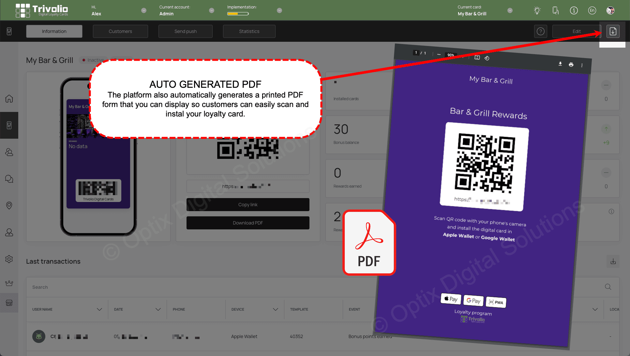Click the download PDF icon in toolbar
Screen dimensions: 630x356
[613, 31]
